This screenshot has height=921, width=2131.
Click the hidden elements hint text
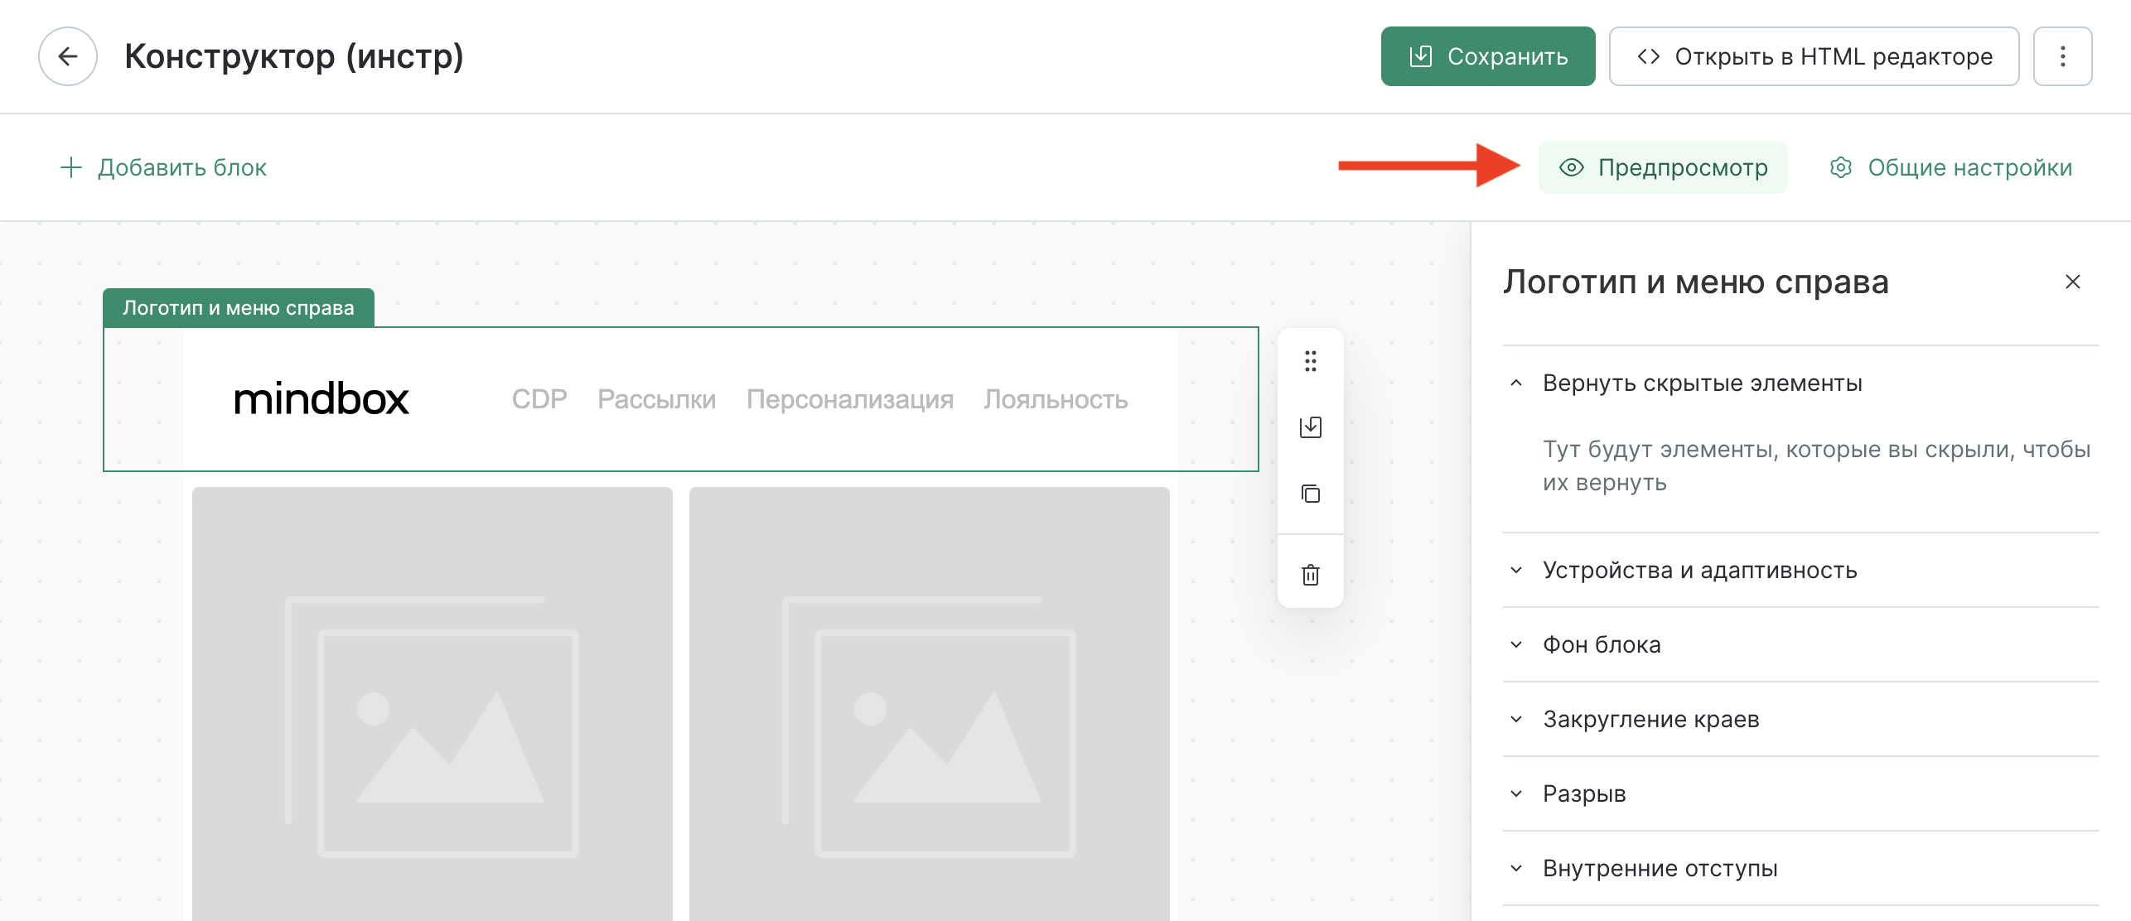1815,465
